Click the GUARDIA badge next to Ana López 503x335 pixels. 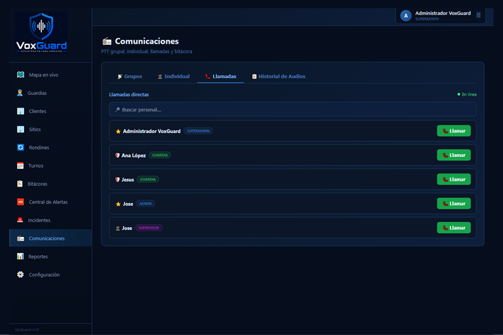click(x=160, y=155)
